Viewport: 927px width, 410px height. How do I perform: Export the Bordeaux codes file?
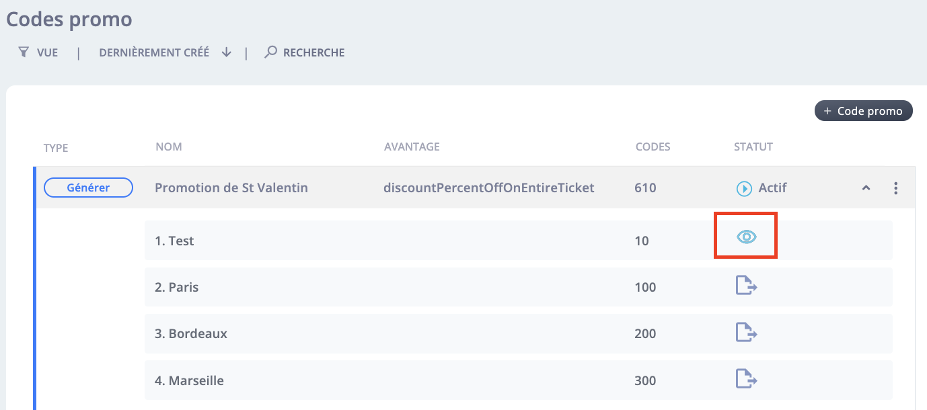tap(746, 333)
